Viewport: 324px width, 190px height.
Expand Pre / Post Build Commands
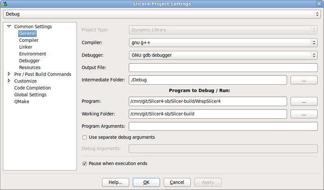[x=9, y=74]
